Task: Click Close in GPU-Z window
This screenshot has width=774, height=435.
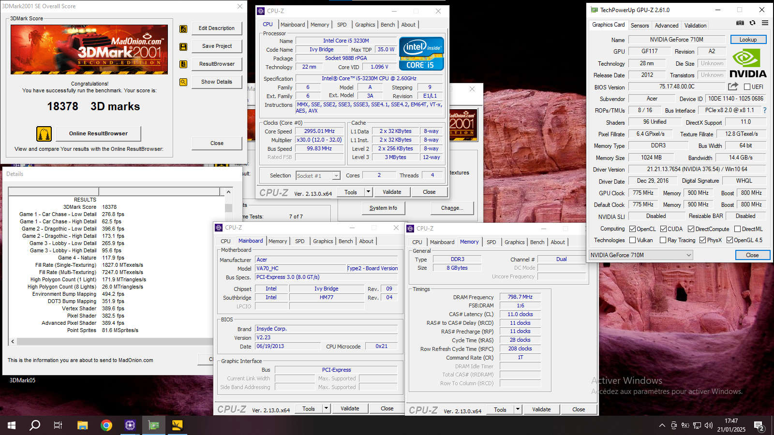Action: coord(752,255)
